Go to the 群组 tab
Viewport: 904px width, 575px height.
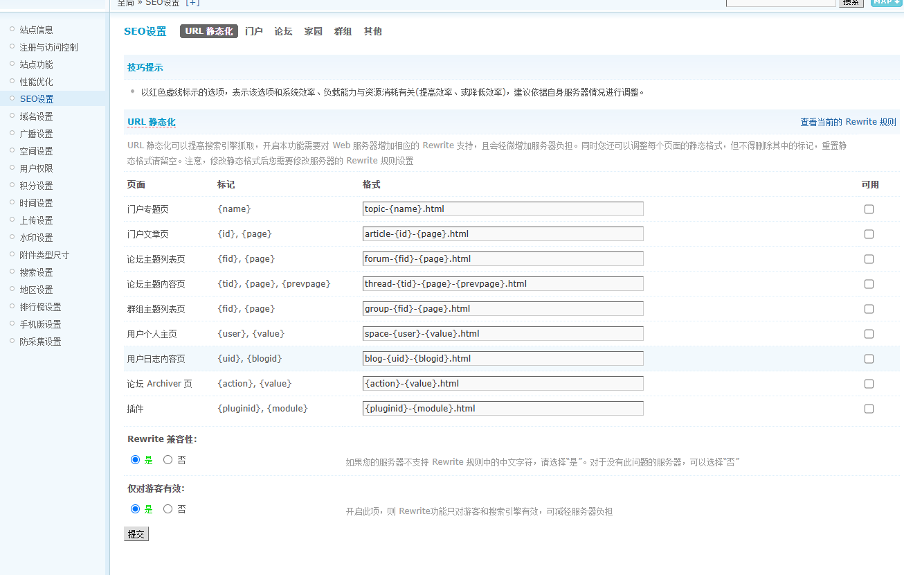click(343, 31)
